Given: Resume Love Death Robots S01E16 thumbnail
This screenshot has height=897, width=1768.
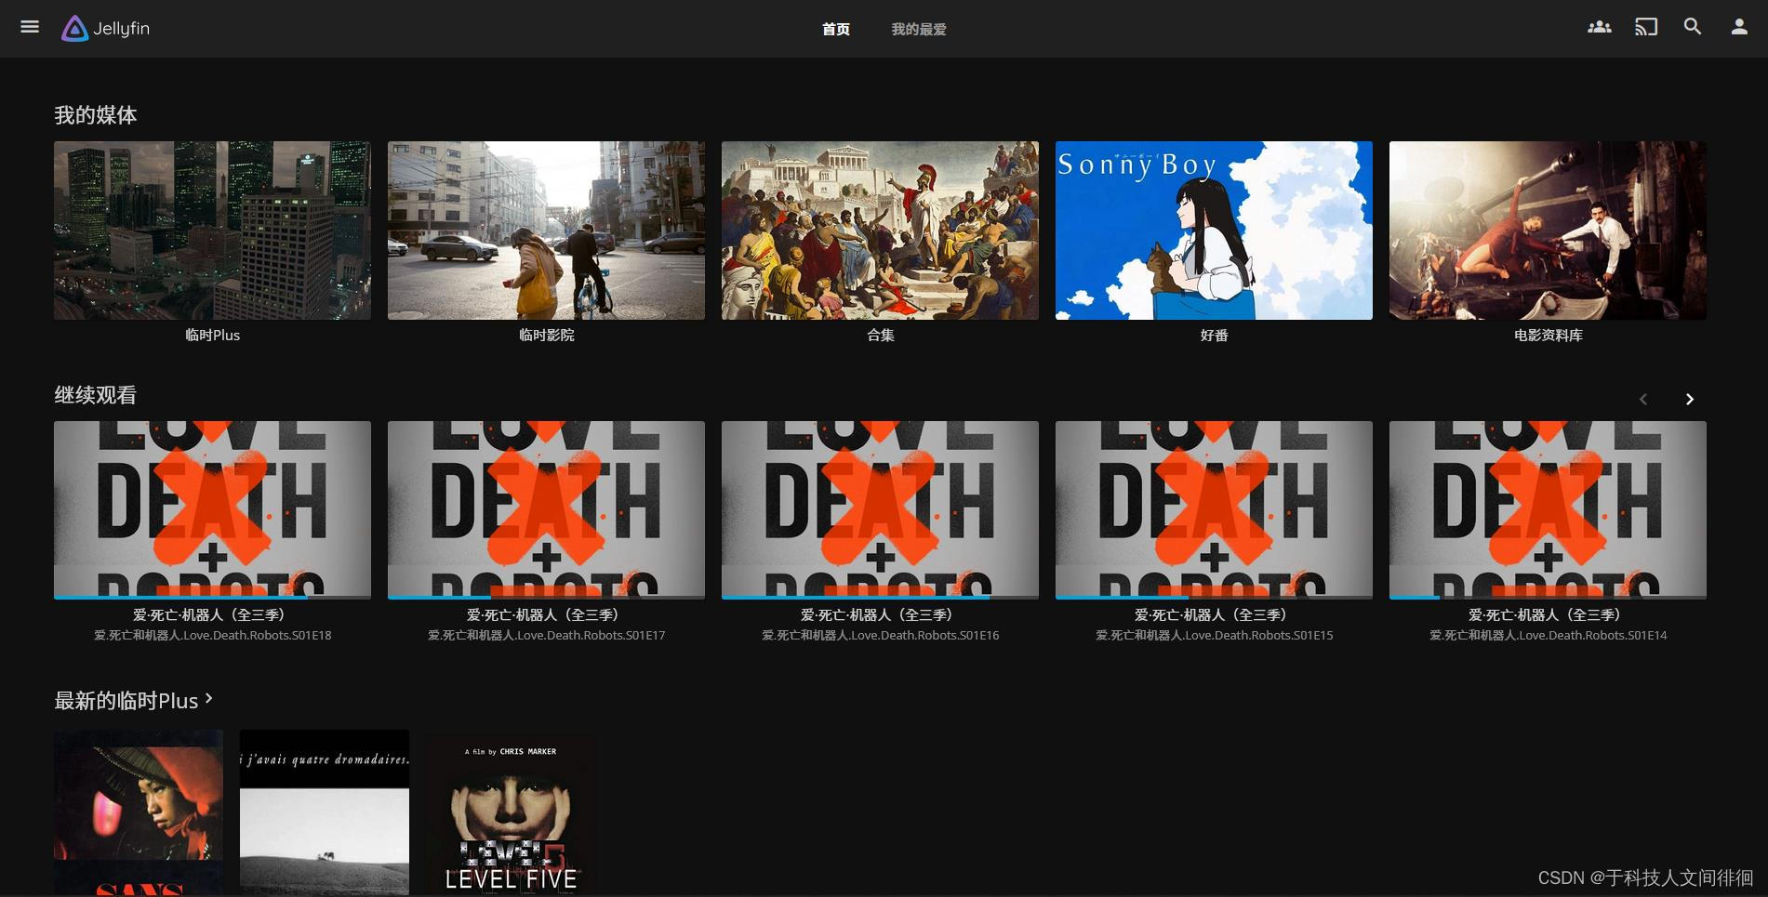Looking at the screenshot, I should click(880, 509).
